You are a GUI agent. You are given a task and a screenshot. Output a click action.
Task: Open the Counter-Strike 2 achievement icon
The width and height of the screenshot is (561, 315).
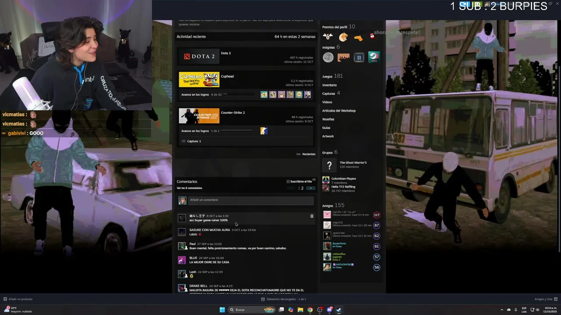click(x=264, y=131)
